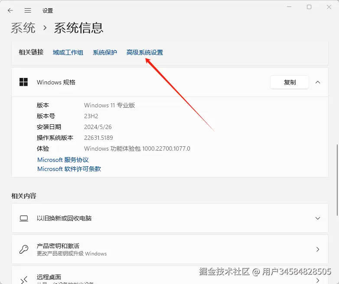The height and width of the screenshot is (284, 339).
Task: Minimize the Settings window
Action: tap(289, 7)
